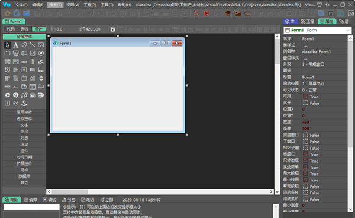Image resolution: width=355 pixels, height=218 pixels.
Task: Open the 笔记 bottom panel tab
Action: click(x=88, y=200)
